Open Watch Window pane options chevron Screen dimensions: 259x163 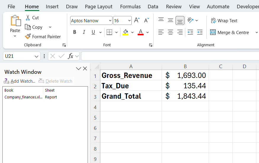pos(78,68)
